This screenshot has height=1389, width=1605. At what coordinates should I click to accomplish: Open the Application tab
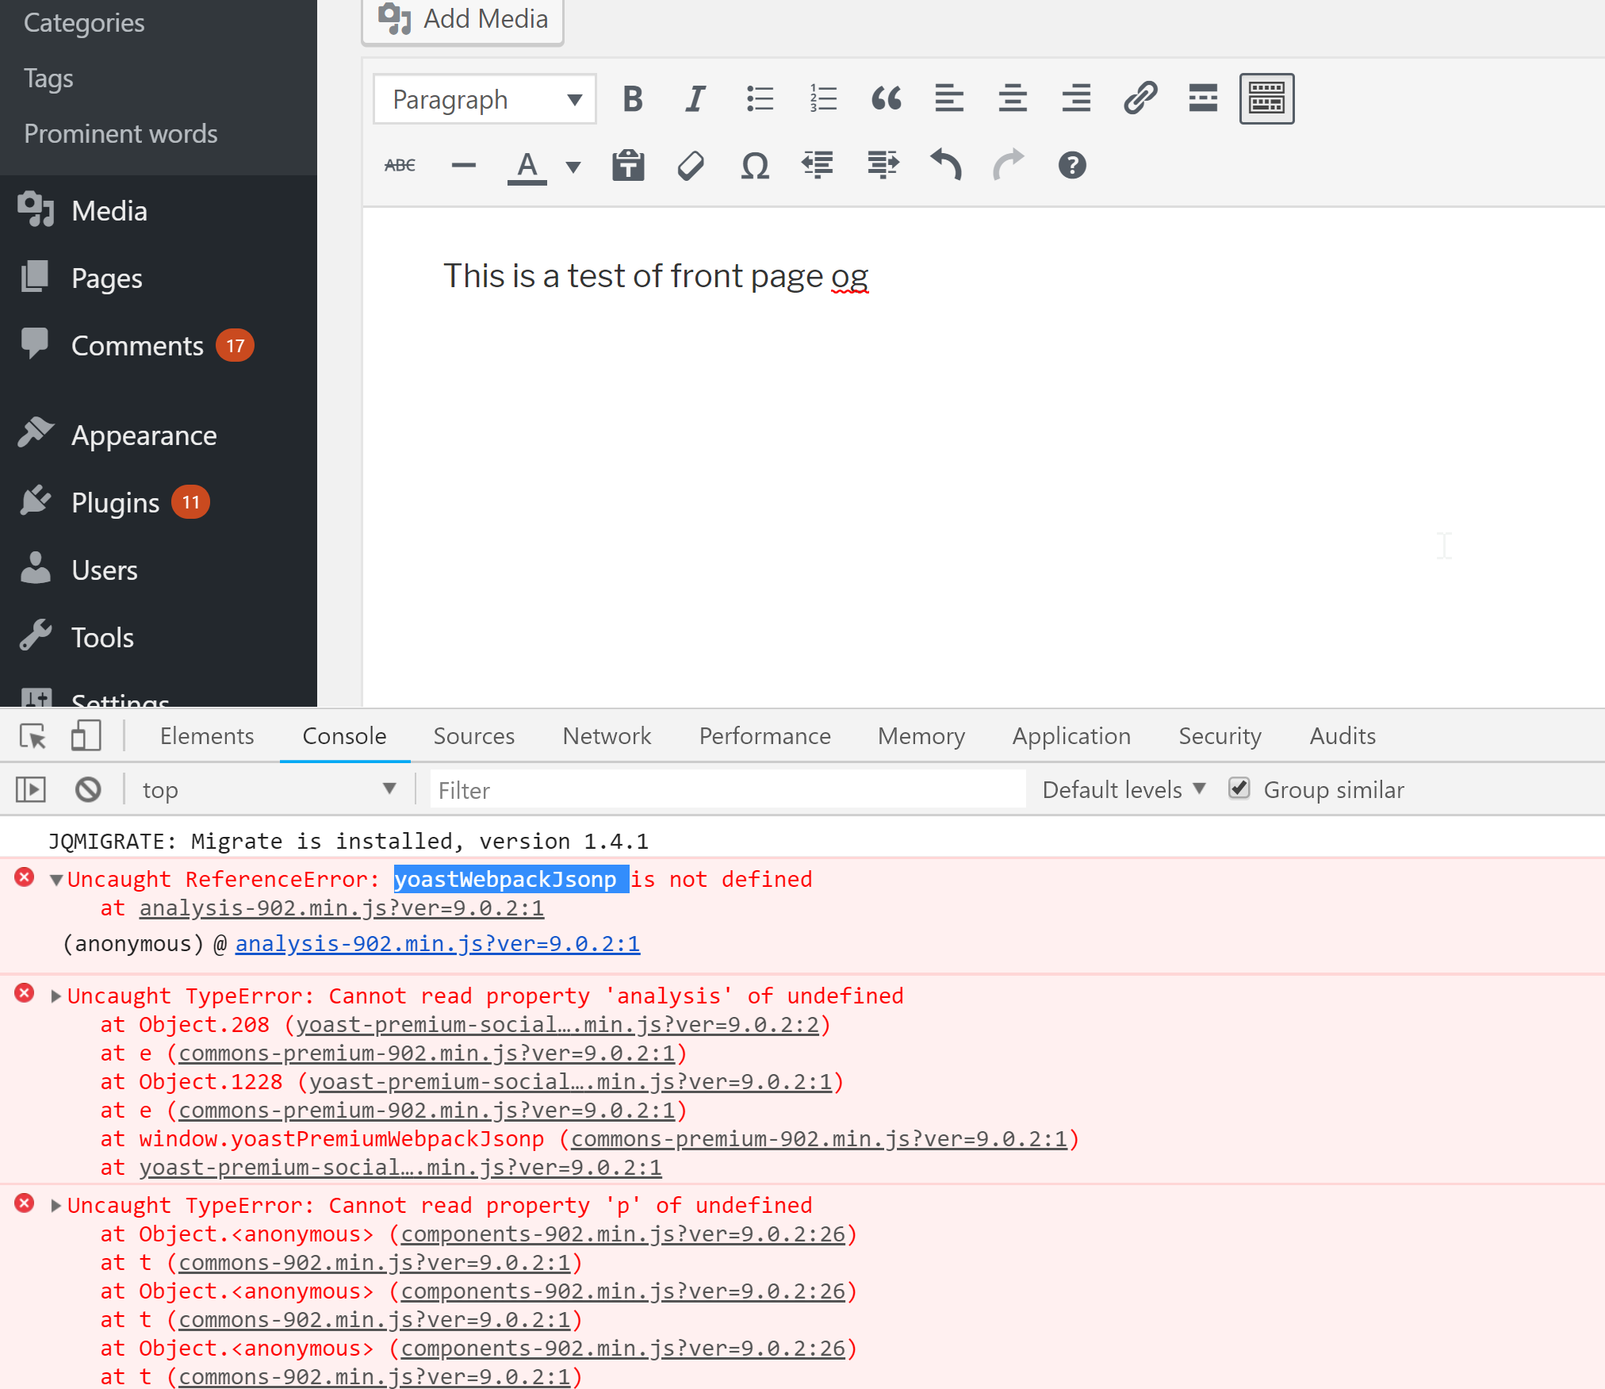(x=1071, y=735)
